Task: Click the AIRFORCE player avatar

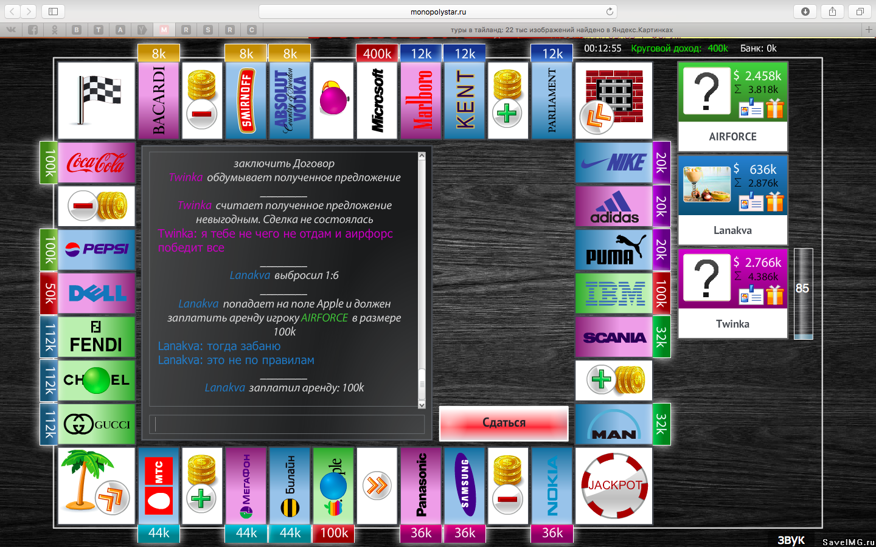Action: 707,91
